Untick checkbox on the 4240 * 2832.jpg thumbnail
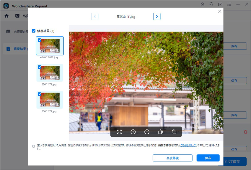This screenshot has width=251, height=170. pyautogui.click(x=40, y=40)
